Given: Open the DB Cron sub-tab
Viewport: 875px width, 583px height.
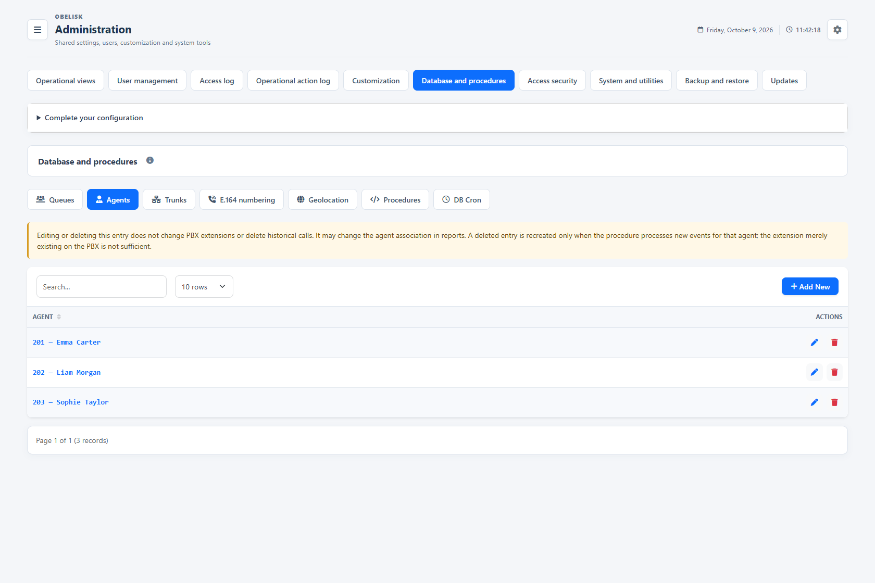Looking at the screenshot, I should (461, 199).
